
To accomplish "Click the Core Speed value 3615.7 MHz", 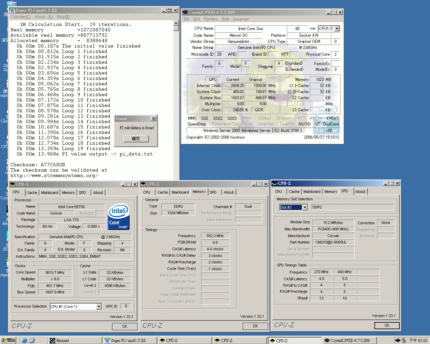I will click(x=55, y=273).
